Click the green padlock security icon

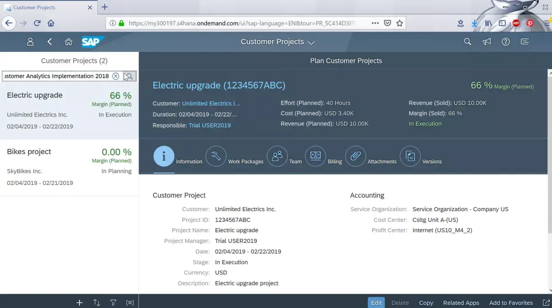[121, 23]
